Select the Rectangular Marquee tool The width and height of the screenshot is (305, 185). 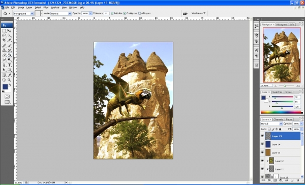click(4, 31)
